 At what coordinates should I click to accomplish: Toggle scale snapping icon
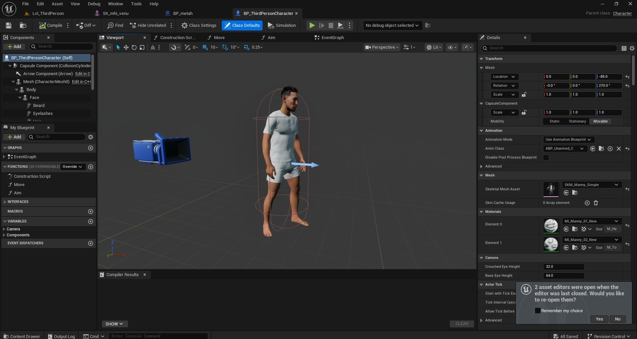tap(247, 47)
